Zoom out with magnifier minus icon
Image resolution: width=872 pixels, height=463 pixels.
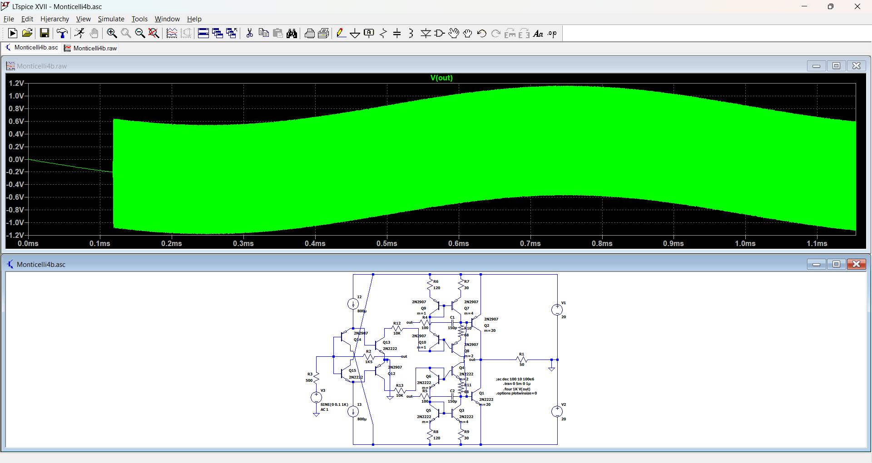tap(140, 33)
